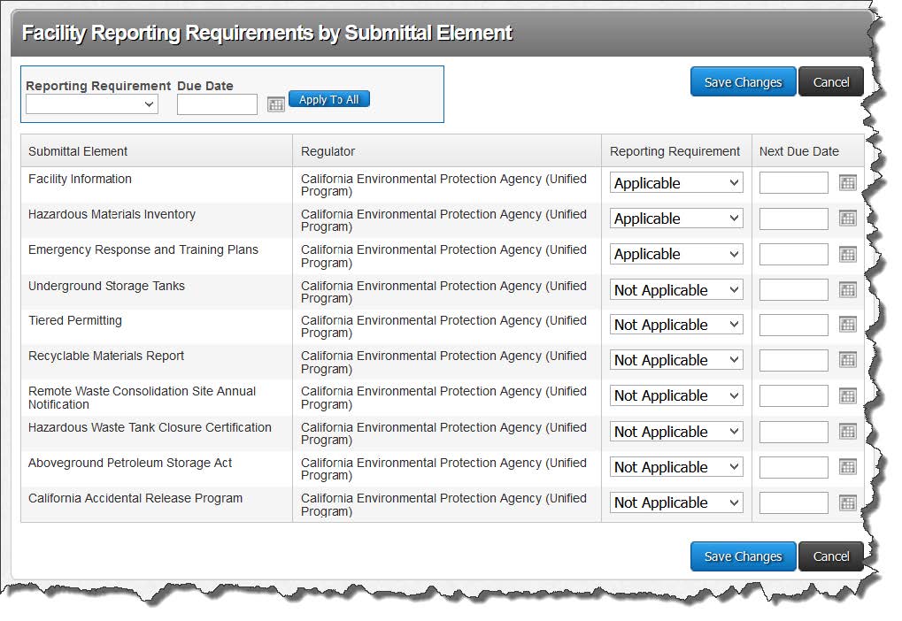
Task: Select the Underground Storage Tanks row label
Action: [x=106, y=286]
